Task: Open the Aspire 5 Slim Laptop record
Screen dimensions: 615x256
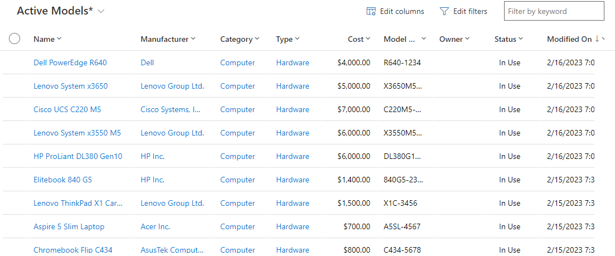Action: (x=69, y=226)
